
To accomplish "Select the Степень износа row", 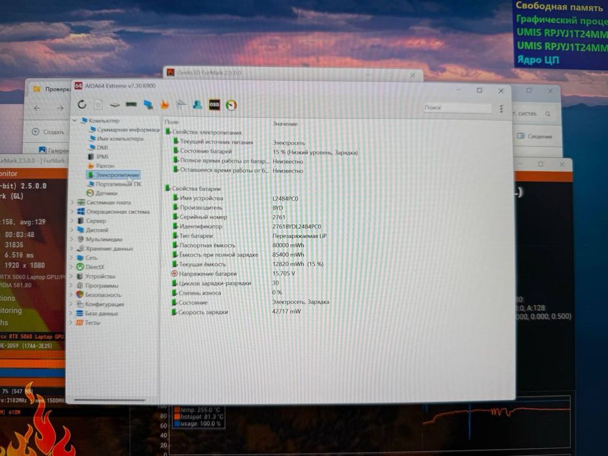I will (227, 292).
